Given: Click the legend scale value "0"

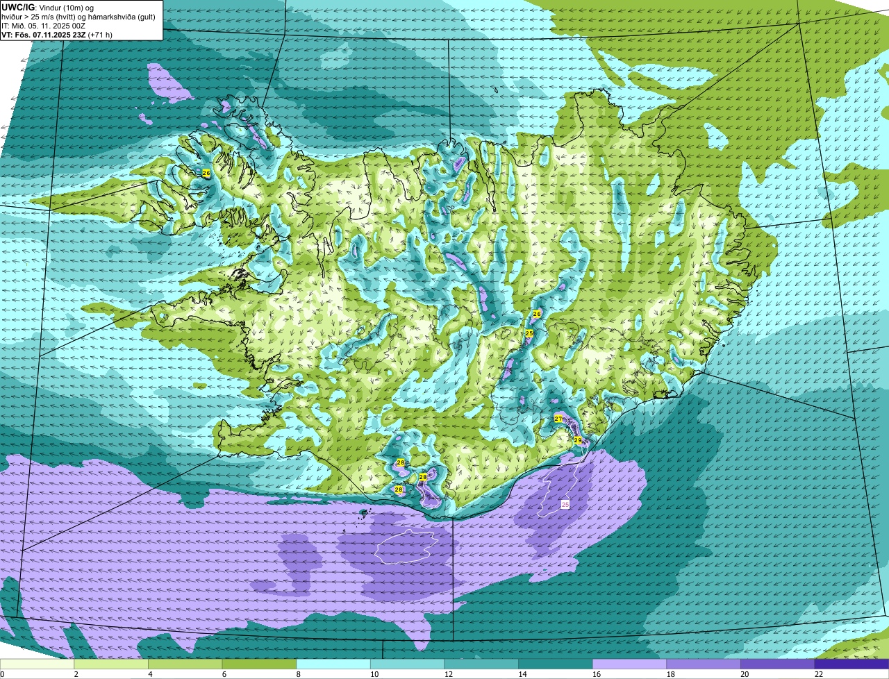Looking at the screenshot, I should point(2,674).
